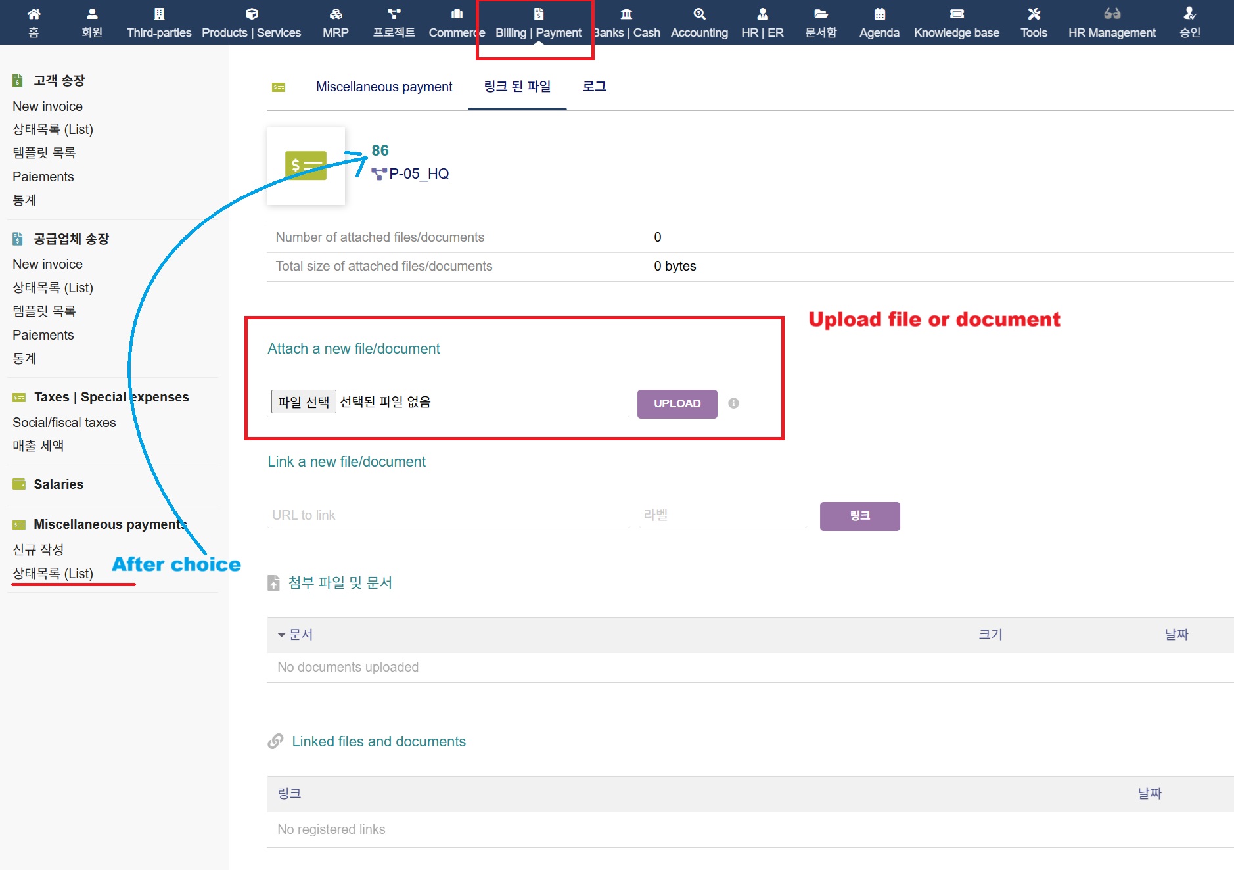Click the info icon next to Upload

(x=733, y=403)
